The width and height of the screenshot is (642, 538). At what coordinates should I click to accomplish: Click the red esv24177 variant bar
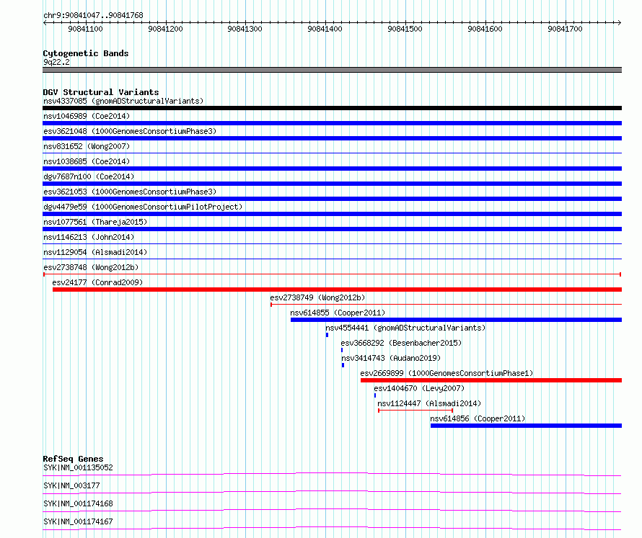point(338,290)
